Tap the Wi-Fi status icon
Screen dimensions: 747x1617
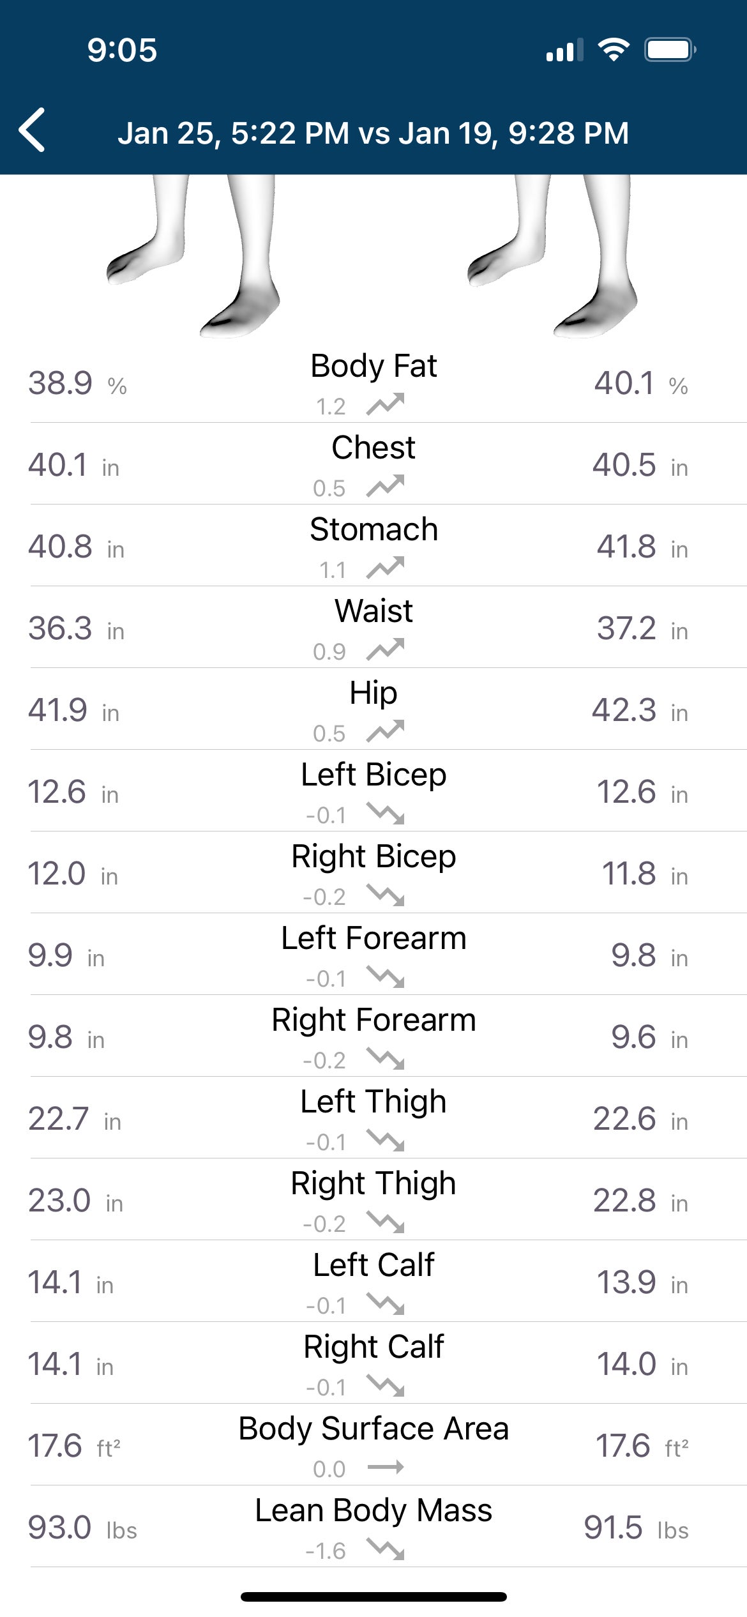point(613,50)
